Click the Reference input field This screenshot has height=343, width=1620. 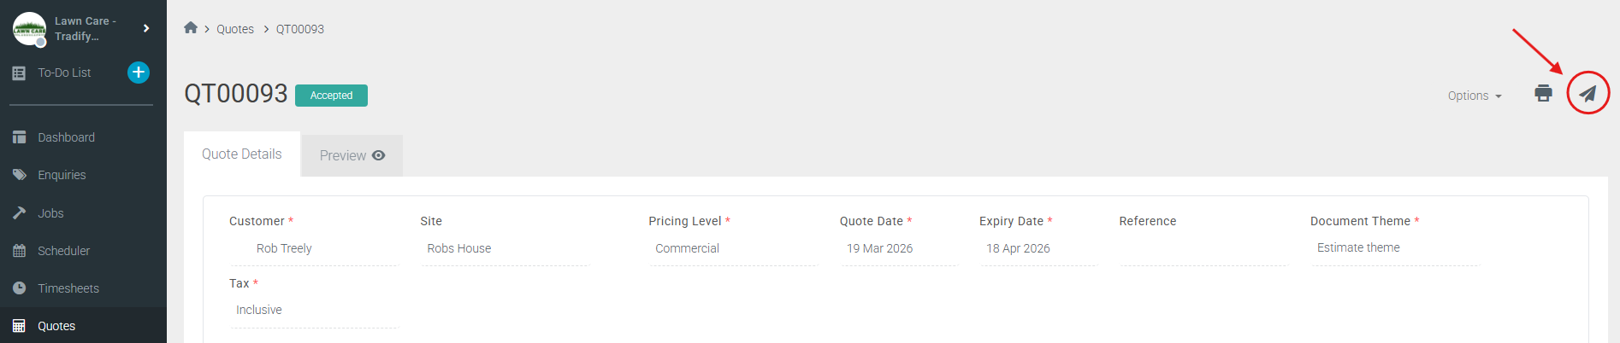tap(1202, 248)
